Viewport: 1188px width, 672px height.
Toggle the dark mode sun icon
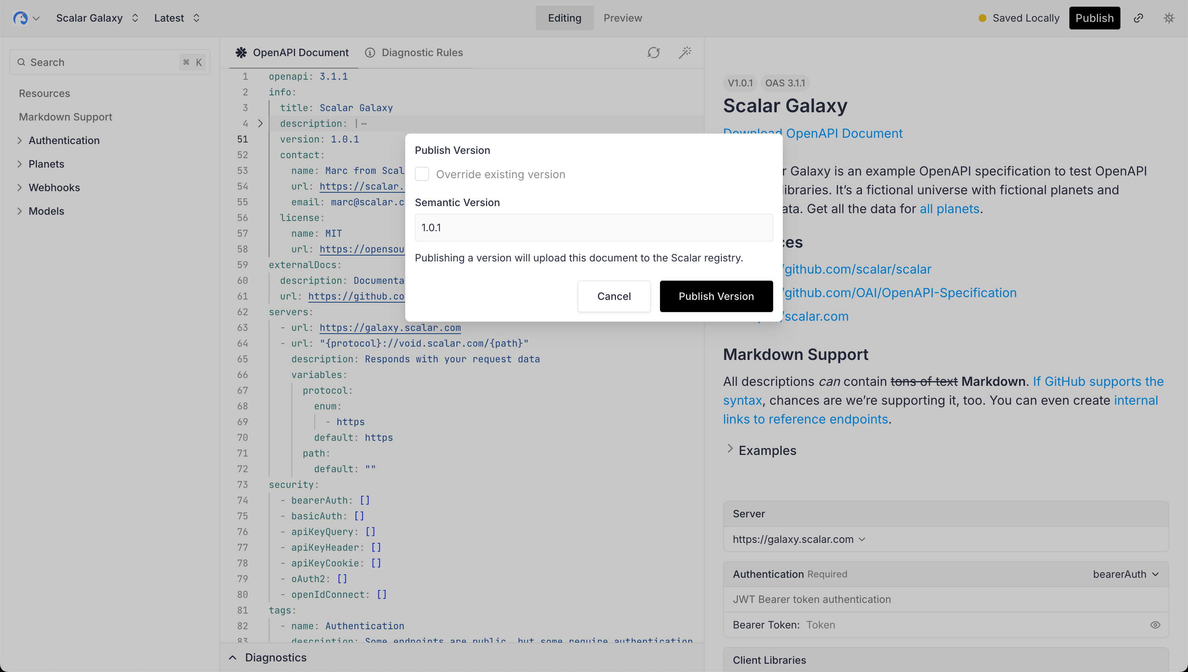point(1169,18)
